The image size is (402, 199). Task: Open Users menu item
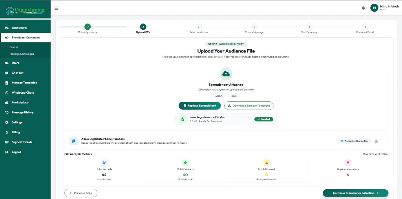[x=25, y=63]
